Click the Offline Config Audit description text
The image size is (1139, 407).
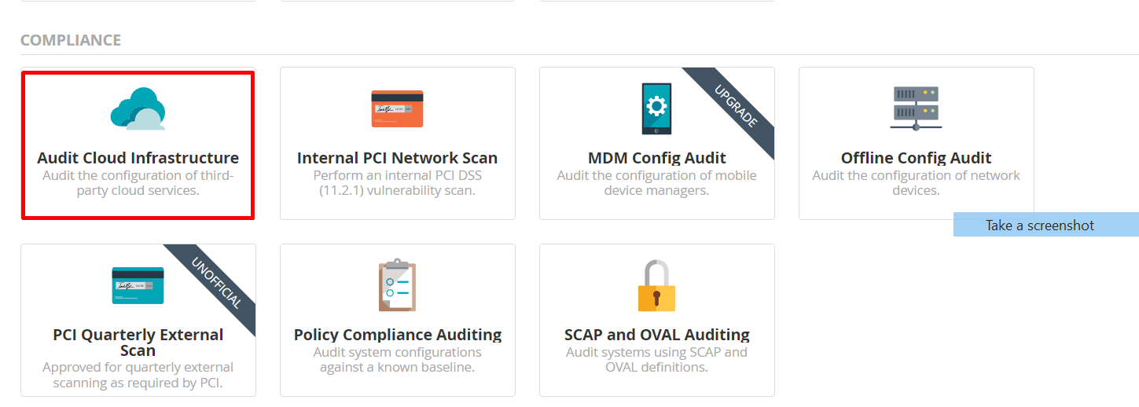click(916, 183)
